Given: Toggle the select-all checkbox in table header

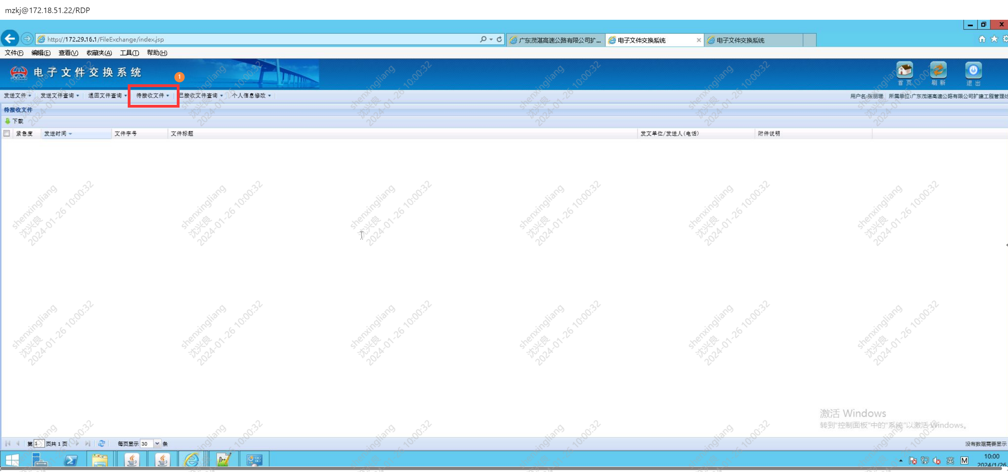Looking at the screenshot, I should coord(7,133).
